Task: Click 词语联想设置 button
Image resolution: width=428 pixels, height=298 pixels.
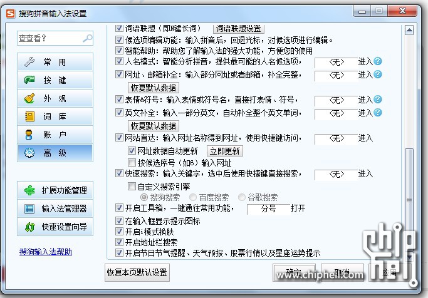Action: [x=238, y=28]
